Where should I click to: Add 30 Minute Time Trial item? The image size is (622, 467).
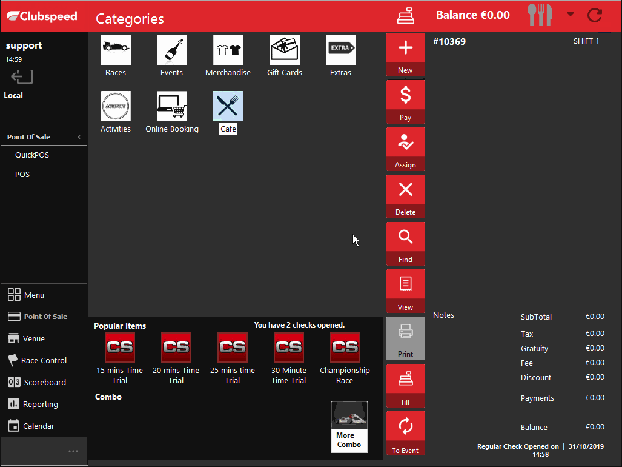289,359
